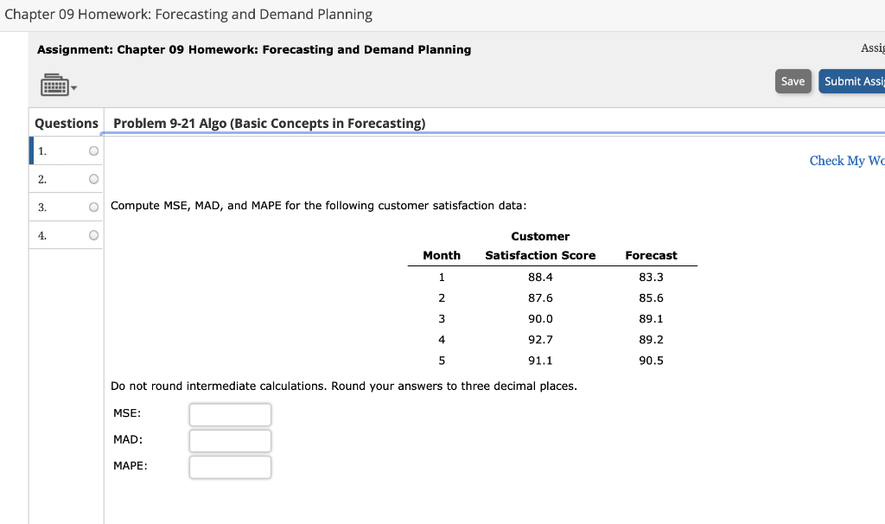Click inside the MSE answer field
This screenshot has height=524, width=885.
coord(230,414)
